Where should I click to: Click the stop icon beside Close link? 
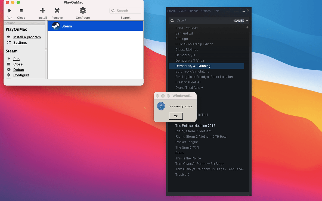(9, 64)
